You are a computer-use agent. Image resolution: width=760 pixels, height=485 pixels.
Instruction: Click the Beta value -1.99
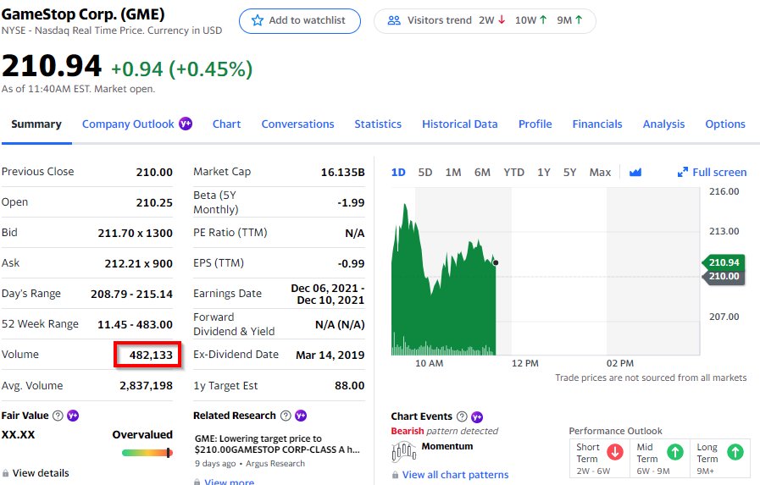[351, 202]
